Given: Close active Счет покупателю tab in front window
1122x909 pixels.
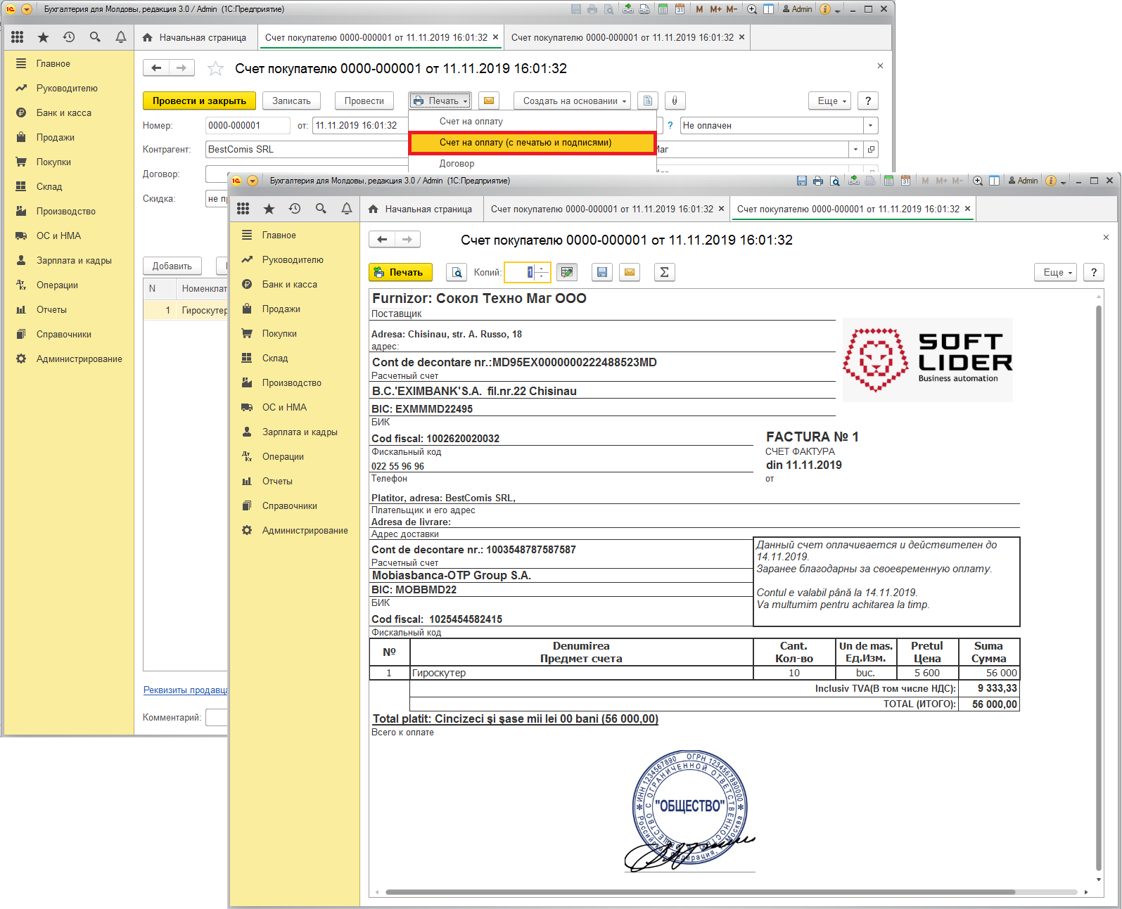Looking at the screenshot, I should coord(967,209).
